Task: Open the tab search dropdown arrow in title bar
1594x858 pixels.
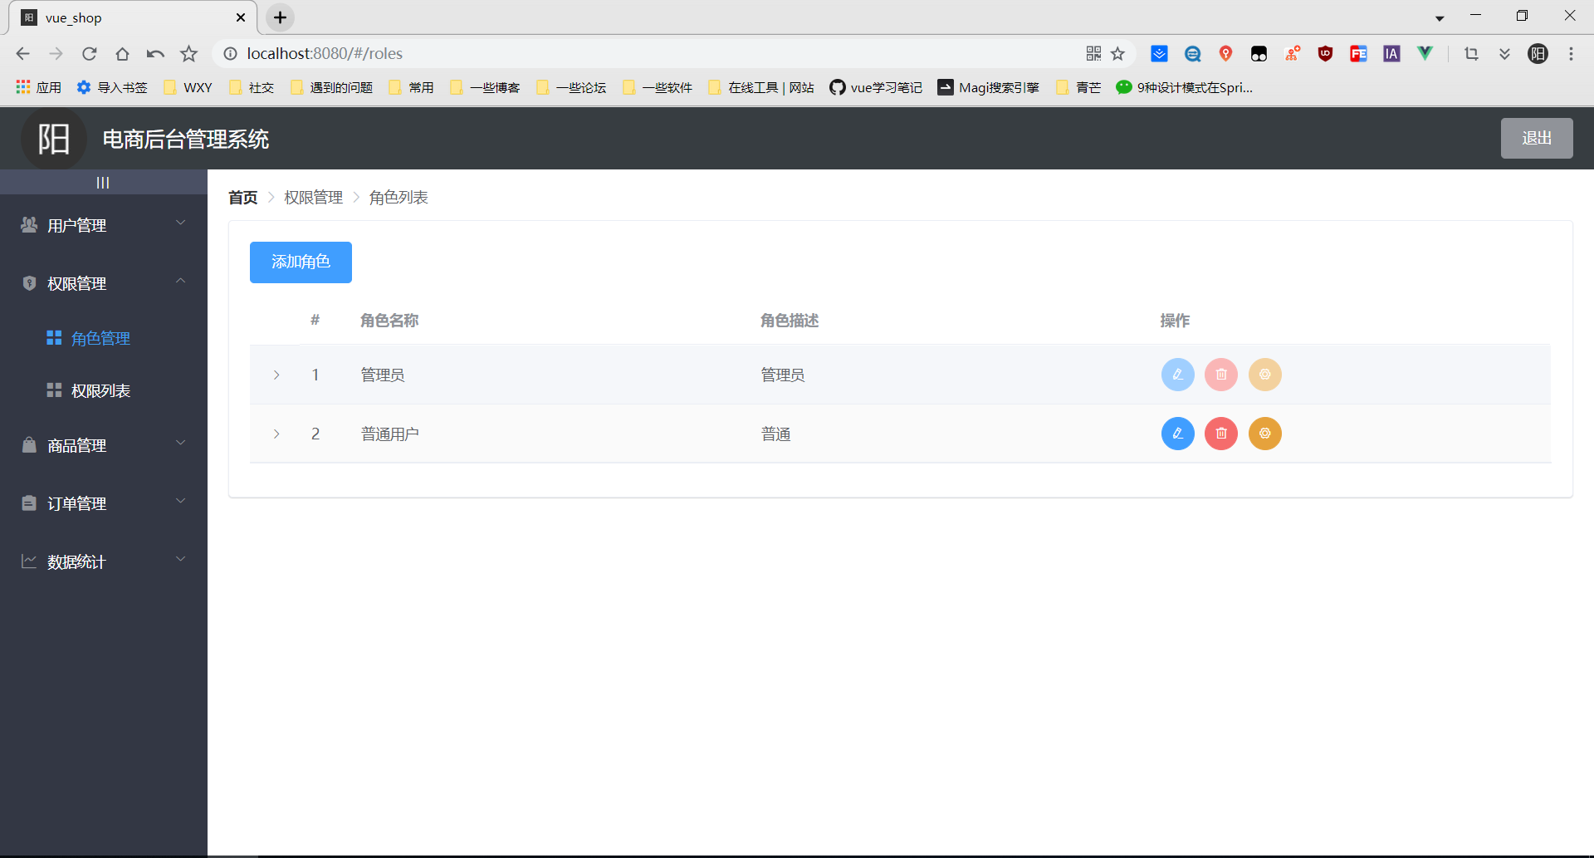Action: click(1440, 18)
